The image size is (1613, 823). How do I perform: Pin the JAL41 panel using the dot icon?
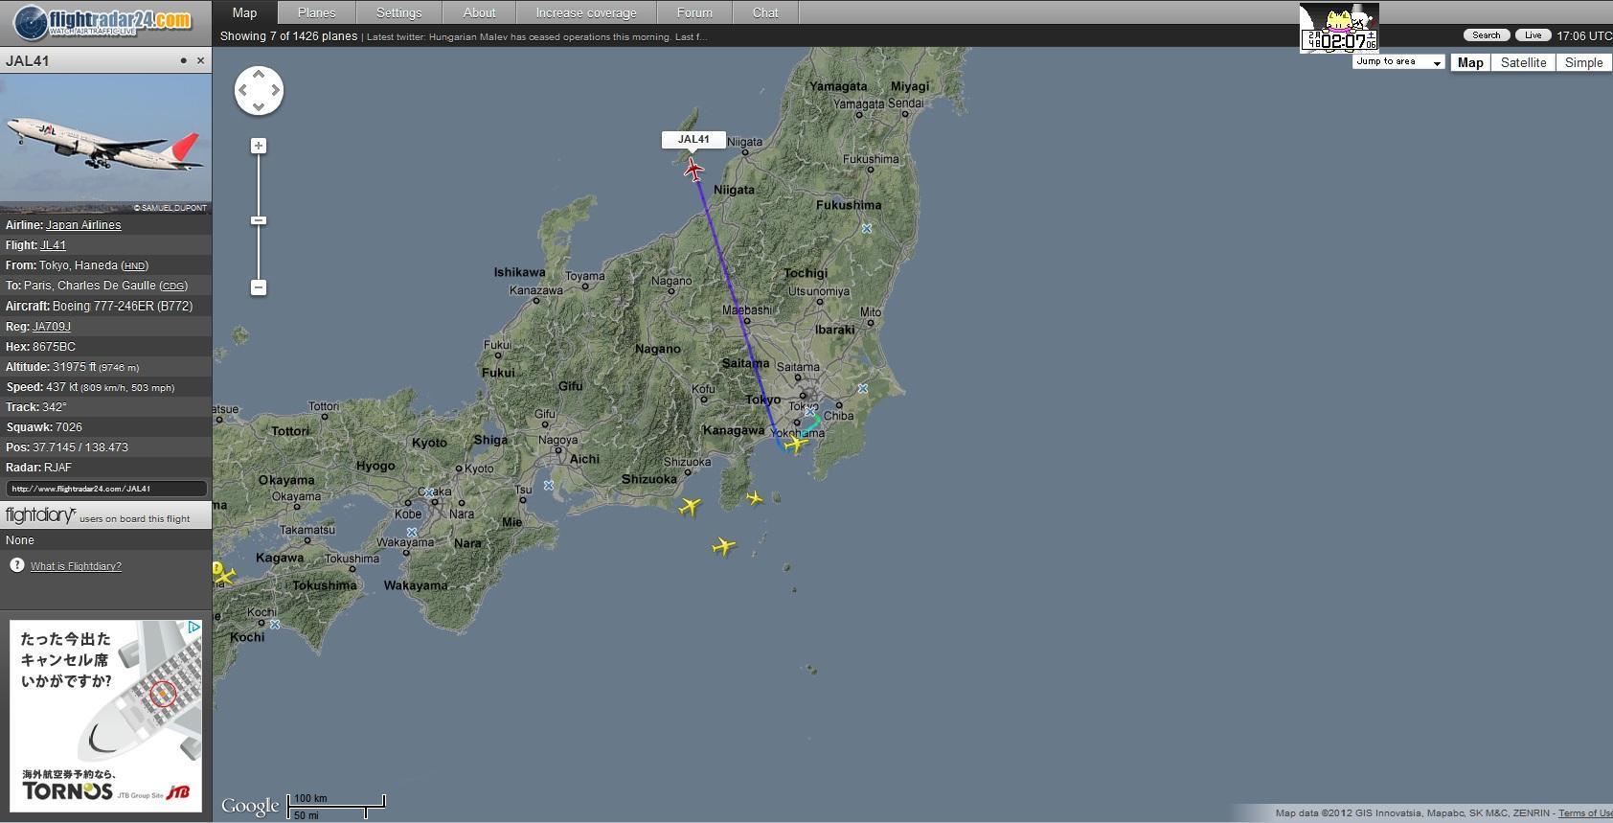click(x=184, y=60)
